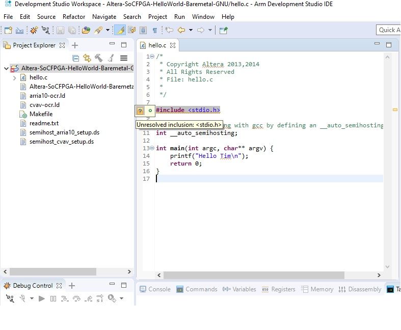
Task: Open the Forward history dropdown arrow
Action: click(x=210, y=30)
